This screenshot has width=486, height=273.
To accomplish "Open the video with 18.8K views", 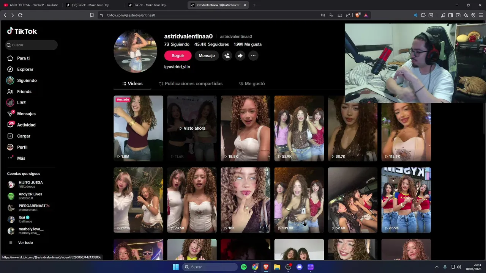I will coord(245,128).
